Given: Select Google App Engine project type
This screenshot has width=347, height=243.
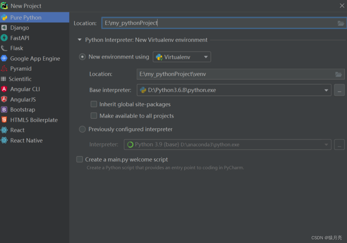Looking at the screenshot, I should tap(35, 58).
